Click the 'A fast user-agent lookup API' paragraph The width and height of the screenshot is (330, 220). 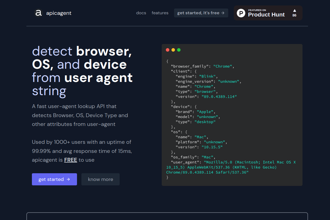pos(80,115)
